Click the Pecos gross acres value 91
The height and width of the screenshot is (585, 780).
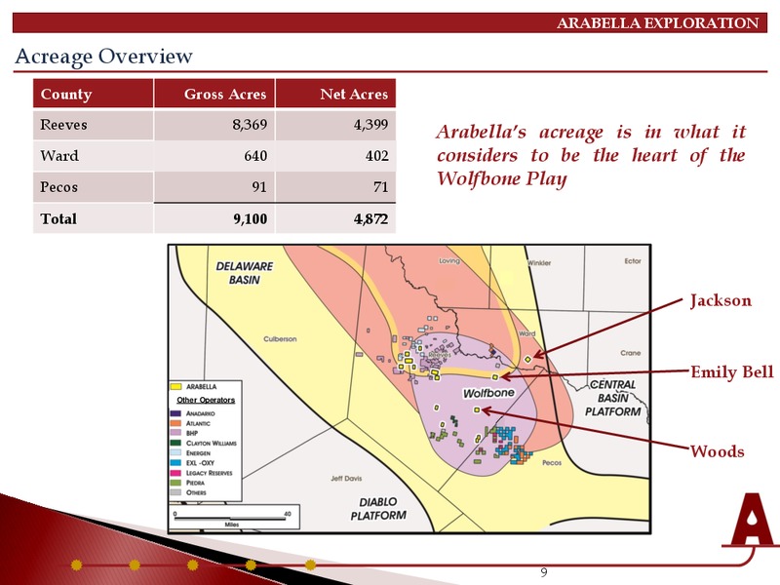[259, 187]
